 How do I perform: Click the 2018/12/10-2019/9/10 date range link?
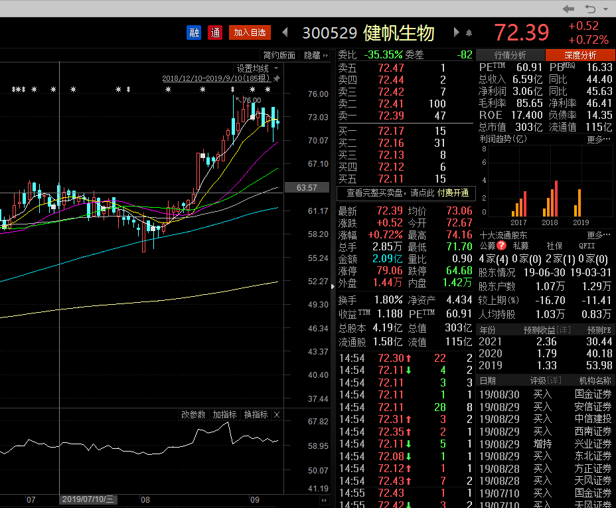point(216,78)
